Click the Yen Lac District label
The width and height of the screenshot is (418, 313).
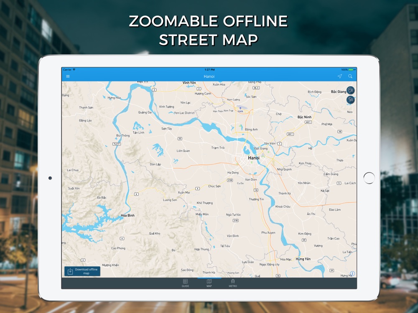tap(184, 113)
